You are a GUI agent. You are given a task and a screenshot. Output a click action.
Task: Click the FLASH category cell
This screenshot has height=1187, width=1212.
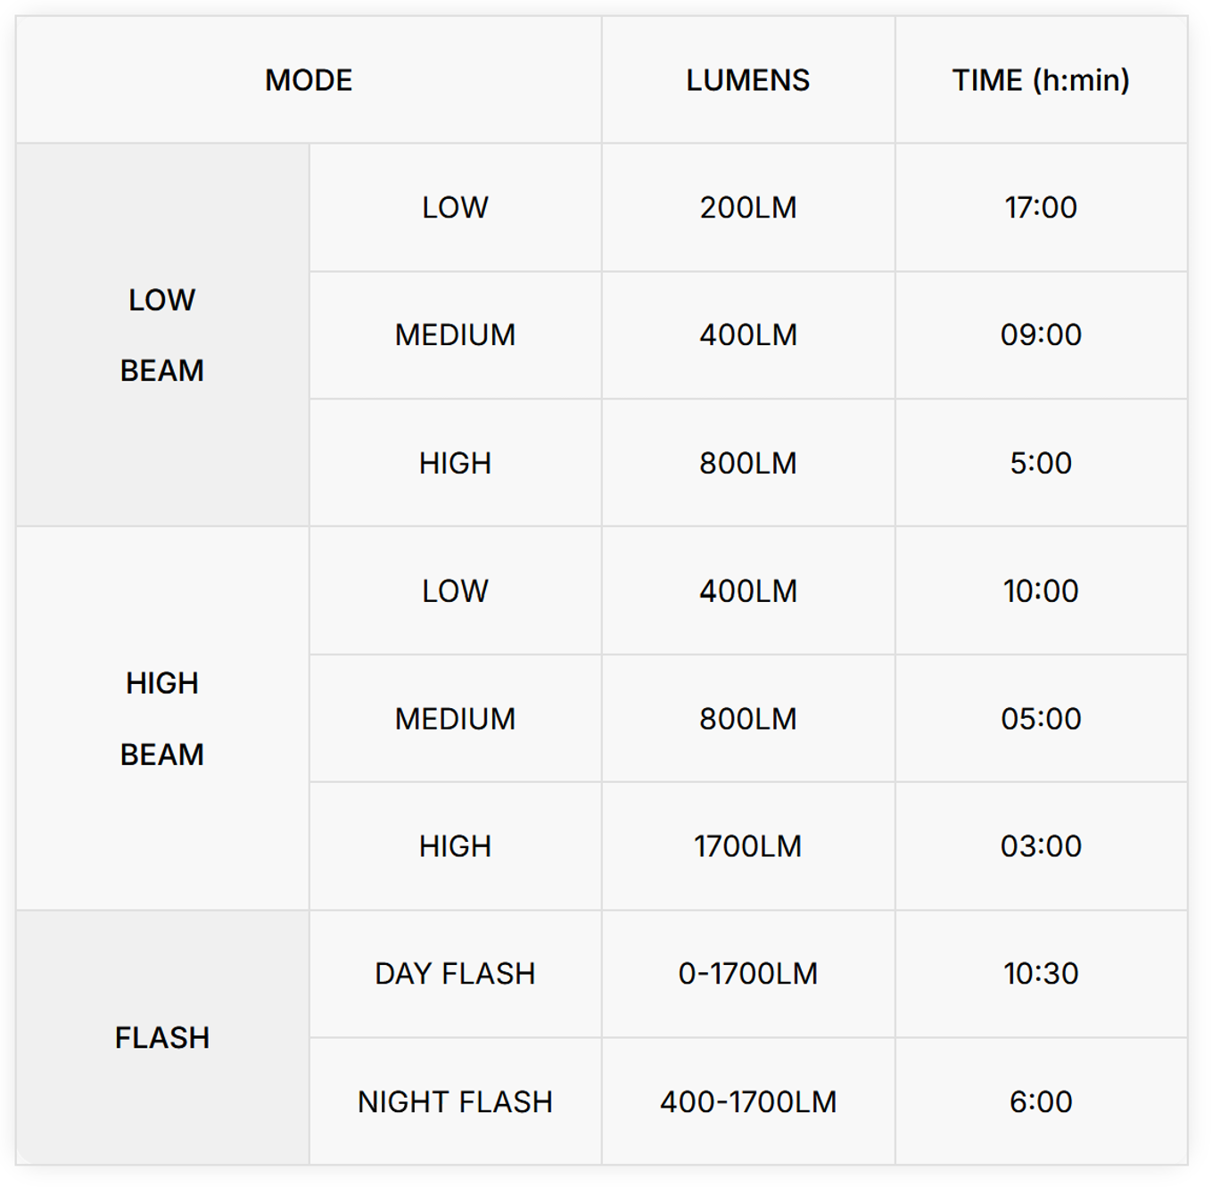tap(162, 1038)
